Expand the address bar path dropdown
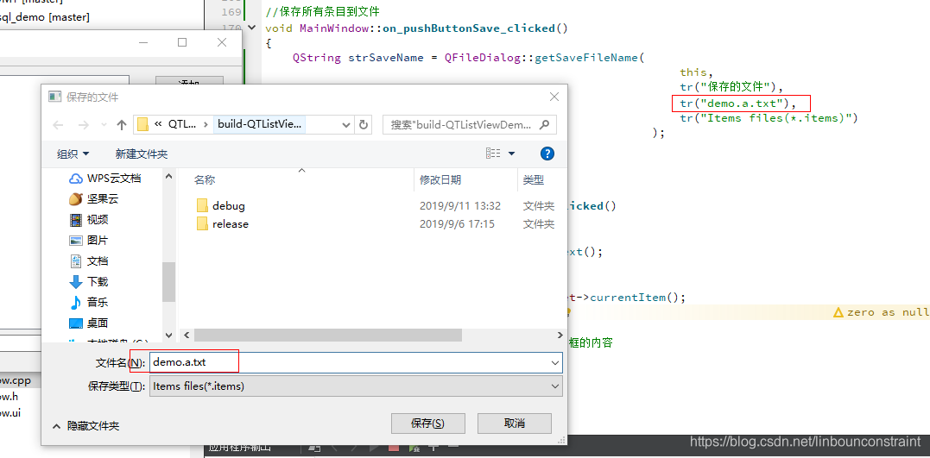 pyautogui.click(x=346, y=124)
